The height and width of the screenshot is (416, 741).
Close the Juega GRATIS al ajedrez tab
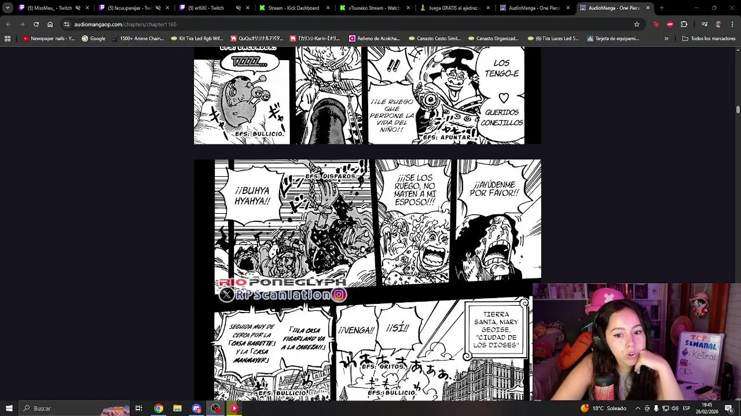(x=488, y=8)
